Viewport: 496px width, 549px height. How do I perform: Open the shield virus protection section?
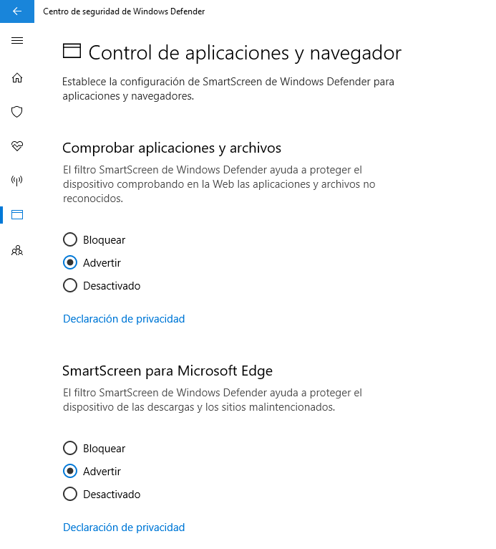[17, 112]
